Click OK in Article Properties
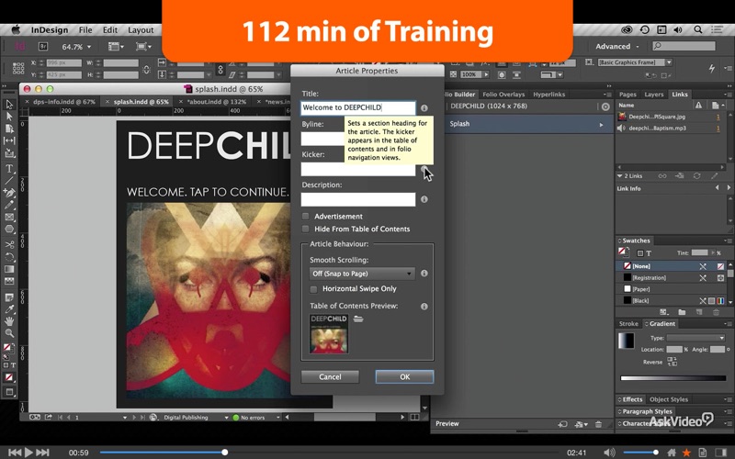 tap(404, 377)
